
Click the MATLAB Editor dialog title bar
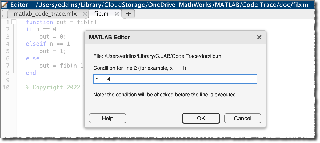160,38
